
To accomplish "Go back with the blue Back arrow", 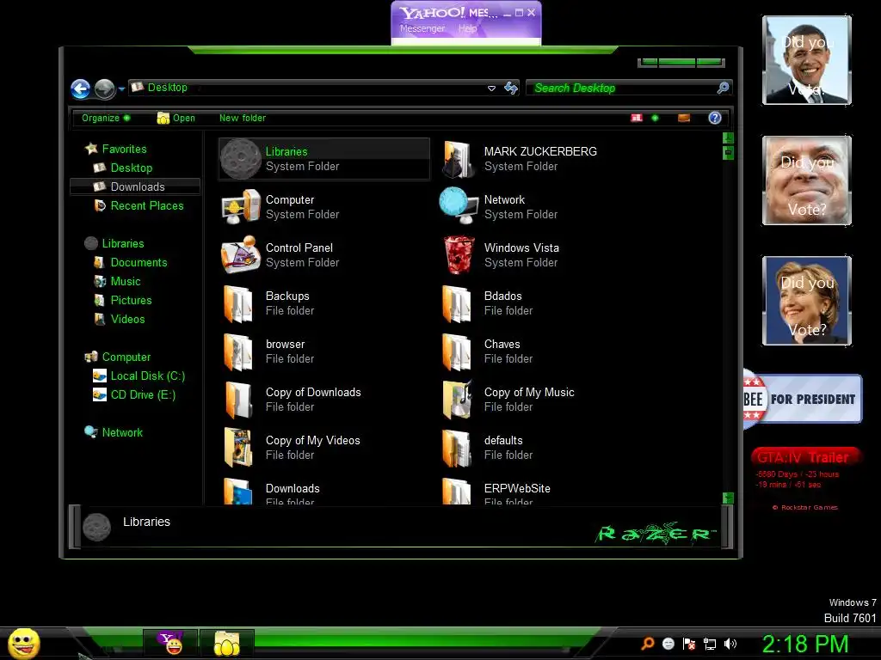I will [x=80, y=89].
